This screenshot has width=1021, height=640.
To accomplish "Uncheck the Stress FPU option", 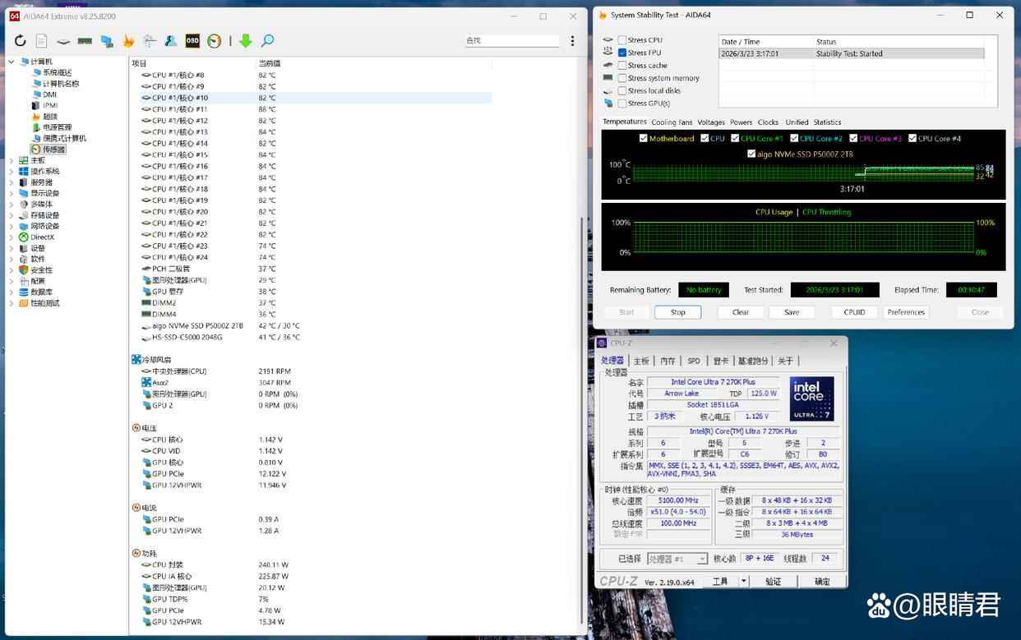I will pos(622,53).
